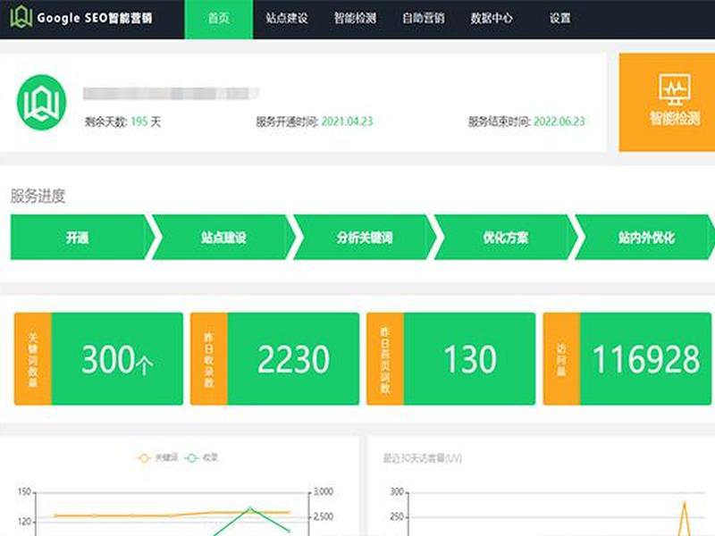
Task: Click the Google SEO logo icon
Action: [x=21, y=17]
